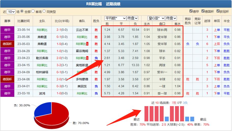Click the 比赛时间 column header
232x131 pixels.
pos(23,21)
